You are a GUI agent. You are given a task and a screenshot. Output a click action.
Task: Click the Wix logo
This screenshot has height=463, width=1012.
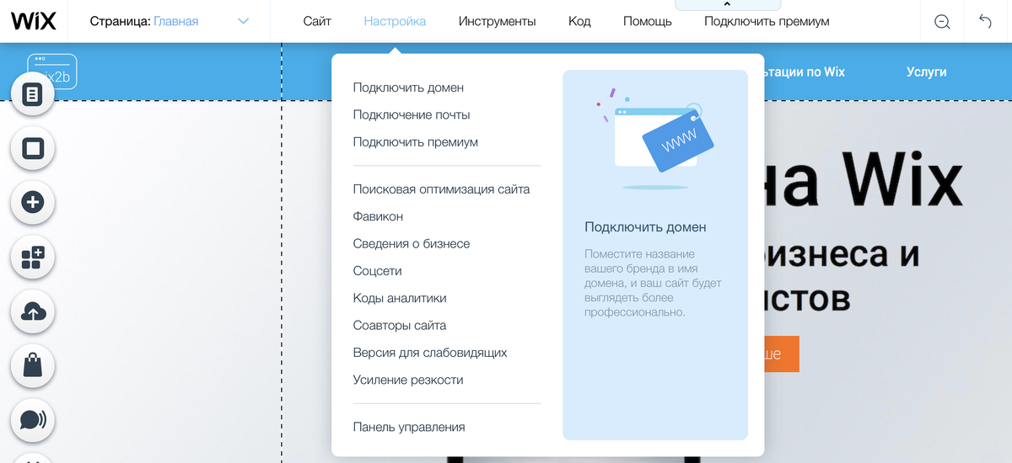[34, 20]
